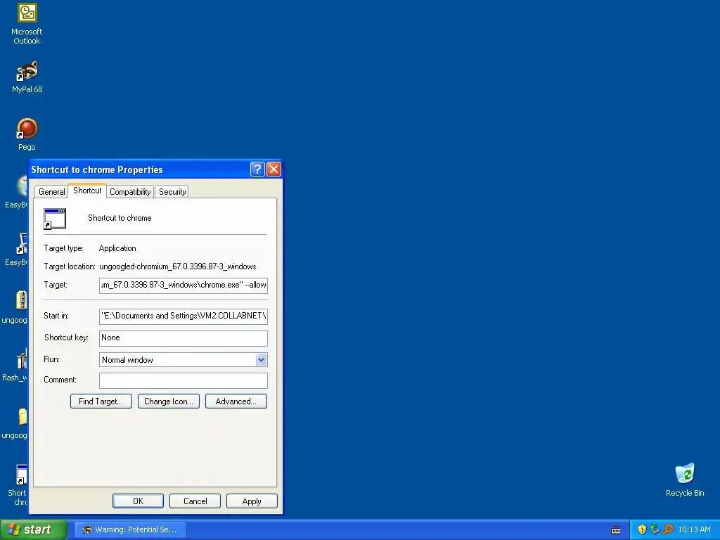Image resolution: width=720 pixels, height=540 pixels.
Task: Click the network connection tray icon
Action: click(655, 529)
